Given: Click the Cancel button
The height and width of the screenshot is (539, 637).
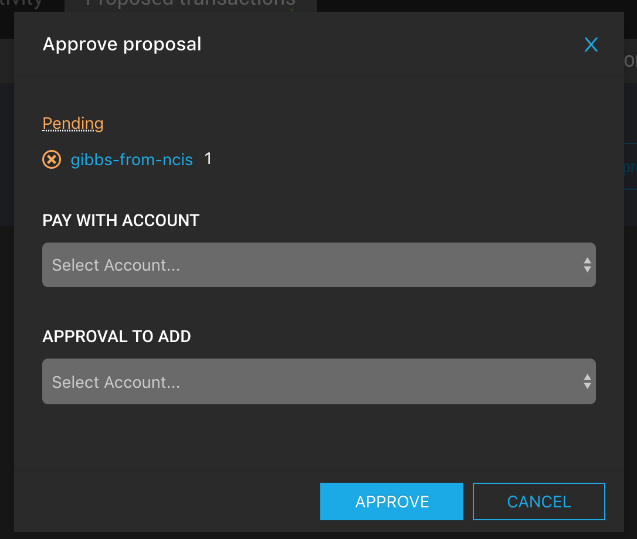Looking at the screenshot, I should [538, 502].
